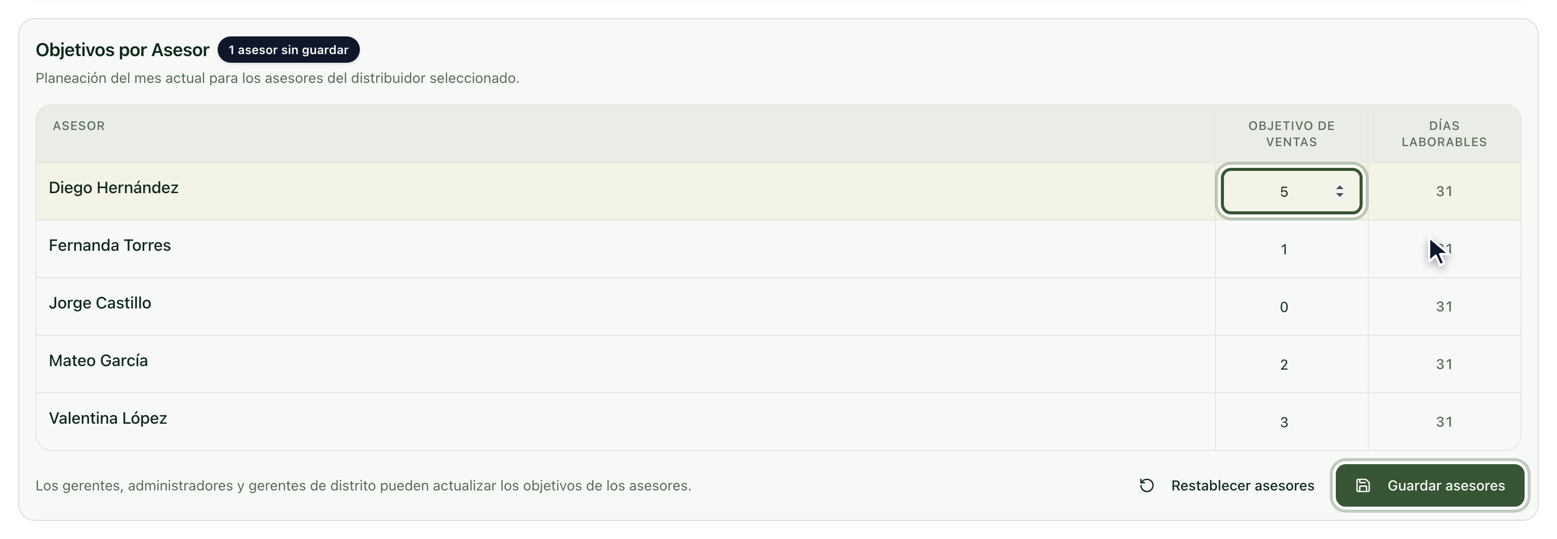1557x539 pixels.
Task: Click Valentina López working days value
Action: tap(1444, 422)
